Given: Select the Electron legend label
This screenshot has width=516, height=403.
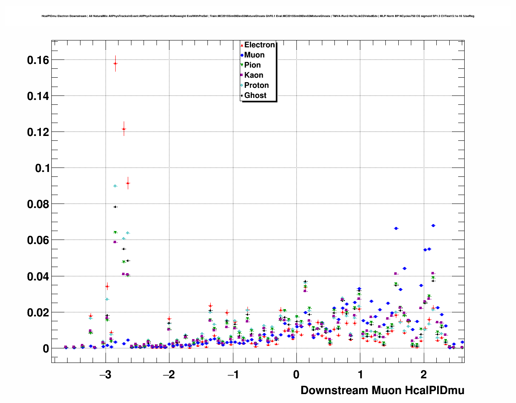Looking at the screenshot, I should [259, 45].
